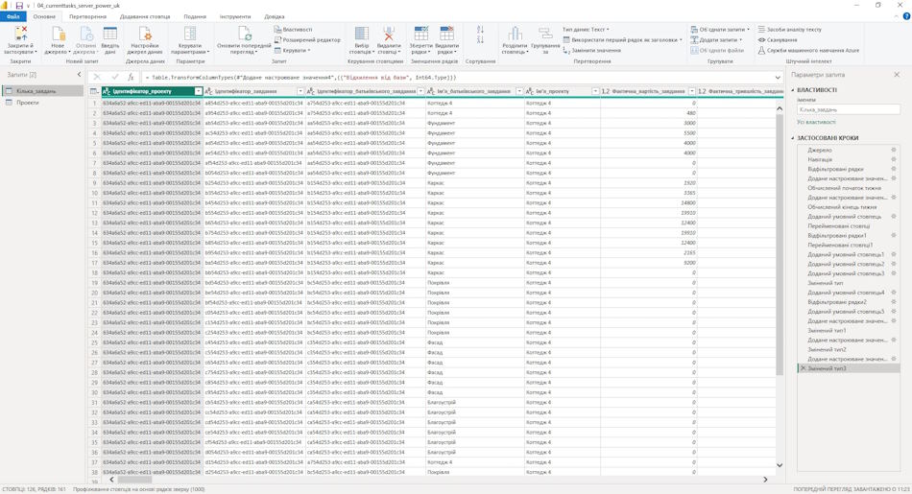Click the Групування за icon
This screenshot has height=494, width=912.
coord(545,34)
